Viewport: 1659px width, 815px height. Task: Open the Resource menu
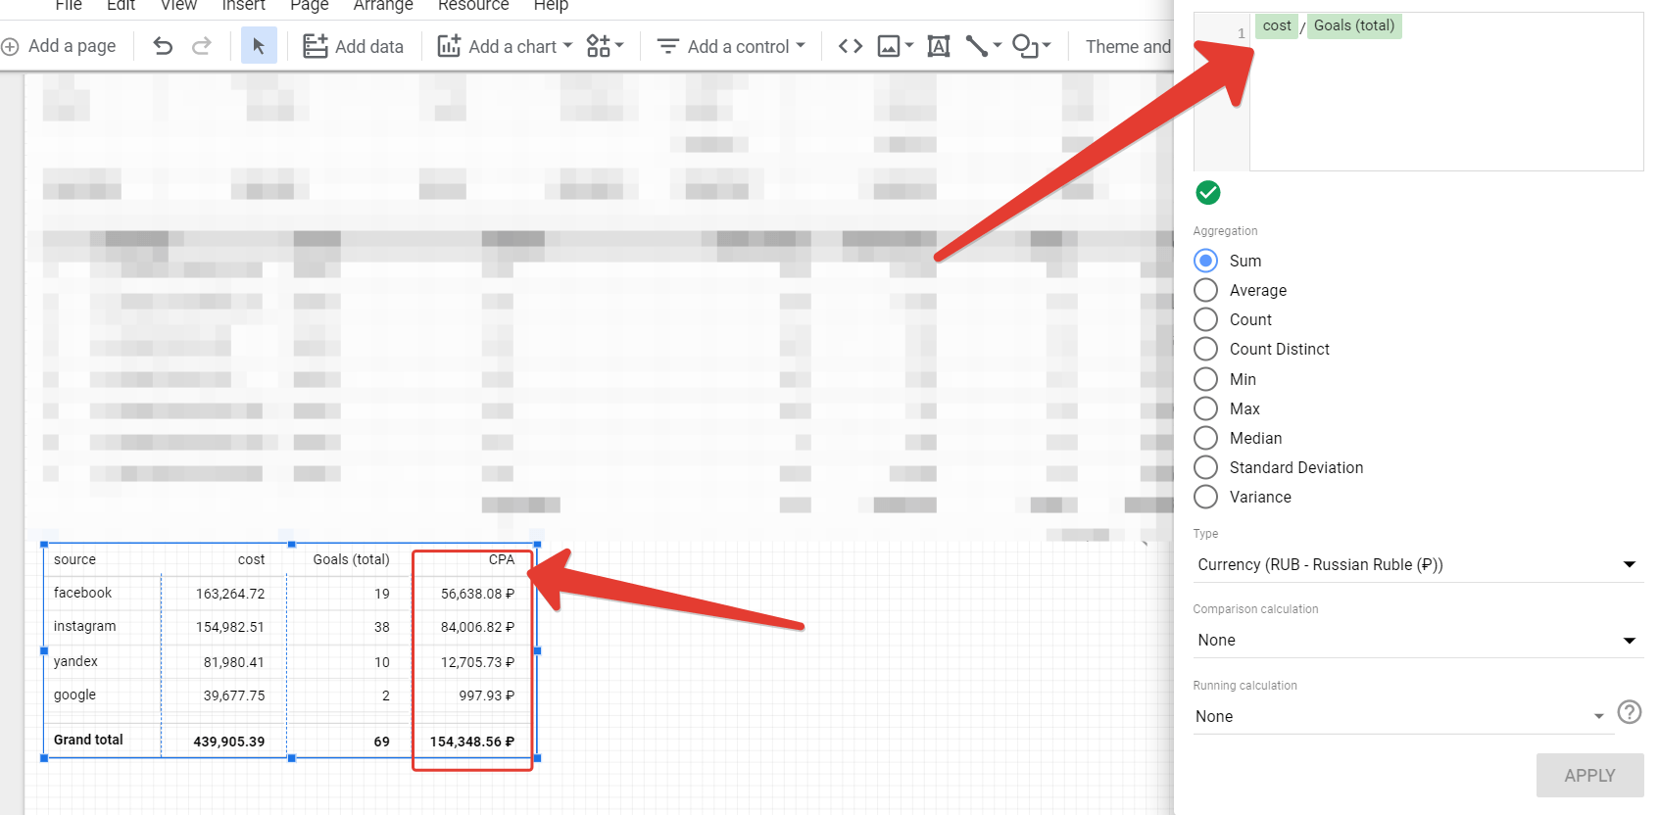pyautogui.click(x=473, y=5)
